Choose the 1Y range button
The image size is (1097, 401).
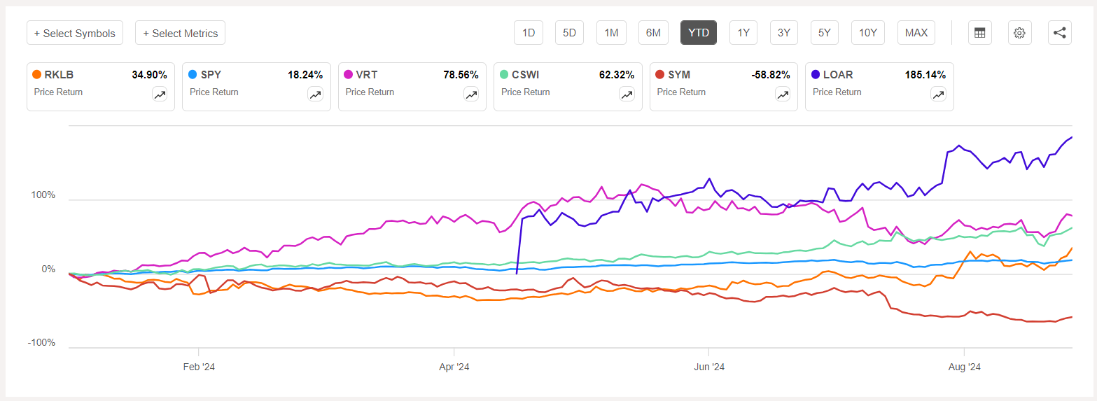click(743, 33)
